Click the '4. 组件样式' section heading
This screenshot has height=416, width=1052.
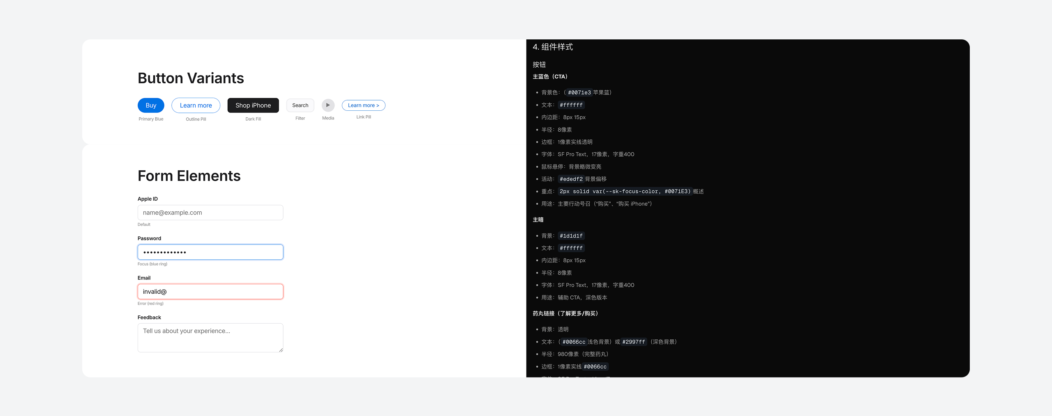[x=553, y=47]
